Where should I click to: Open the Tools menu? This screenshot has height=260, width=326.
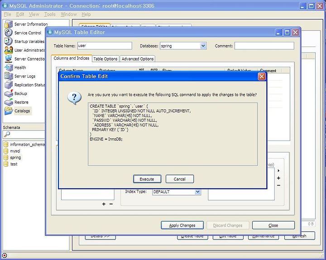(x=50, y=14)
